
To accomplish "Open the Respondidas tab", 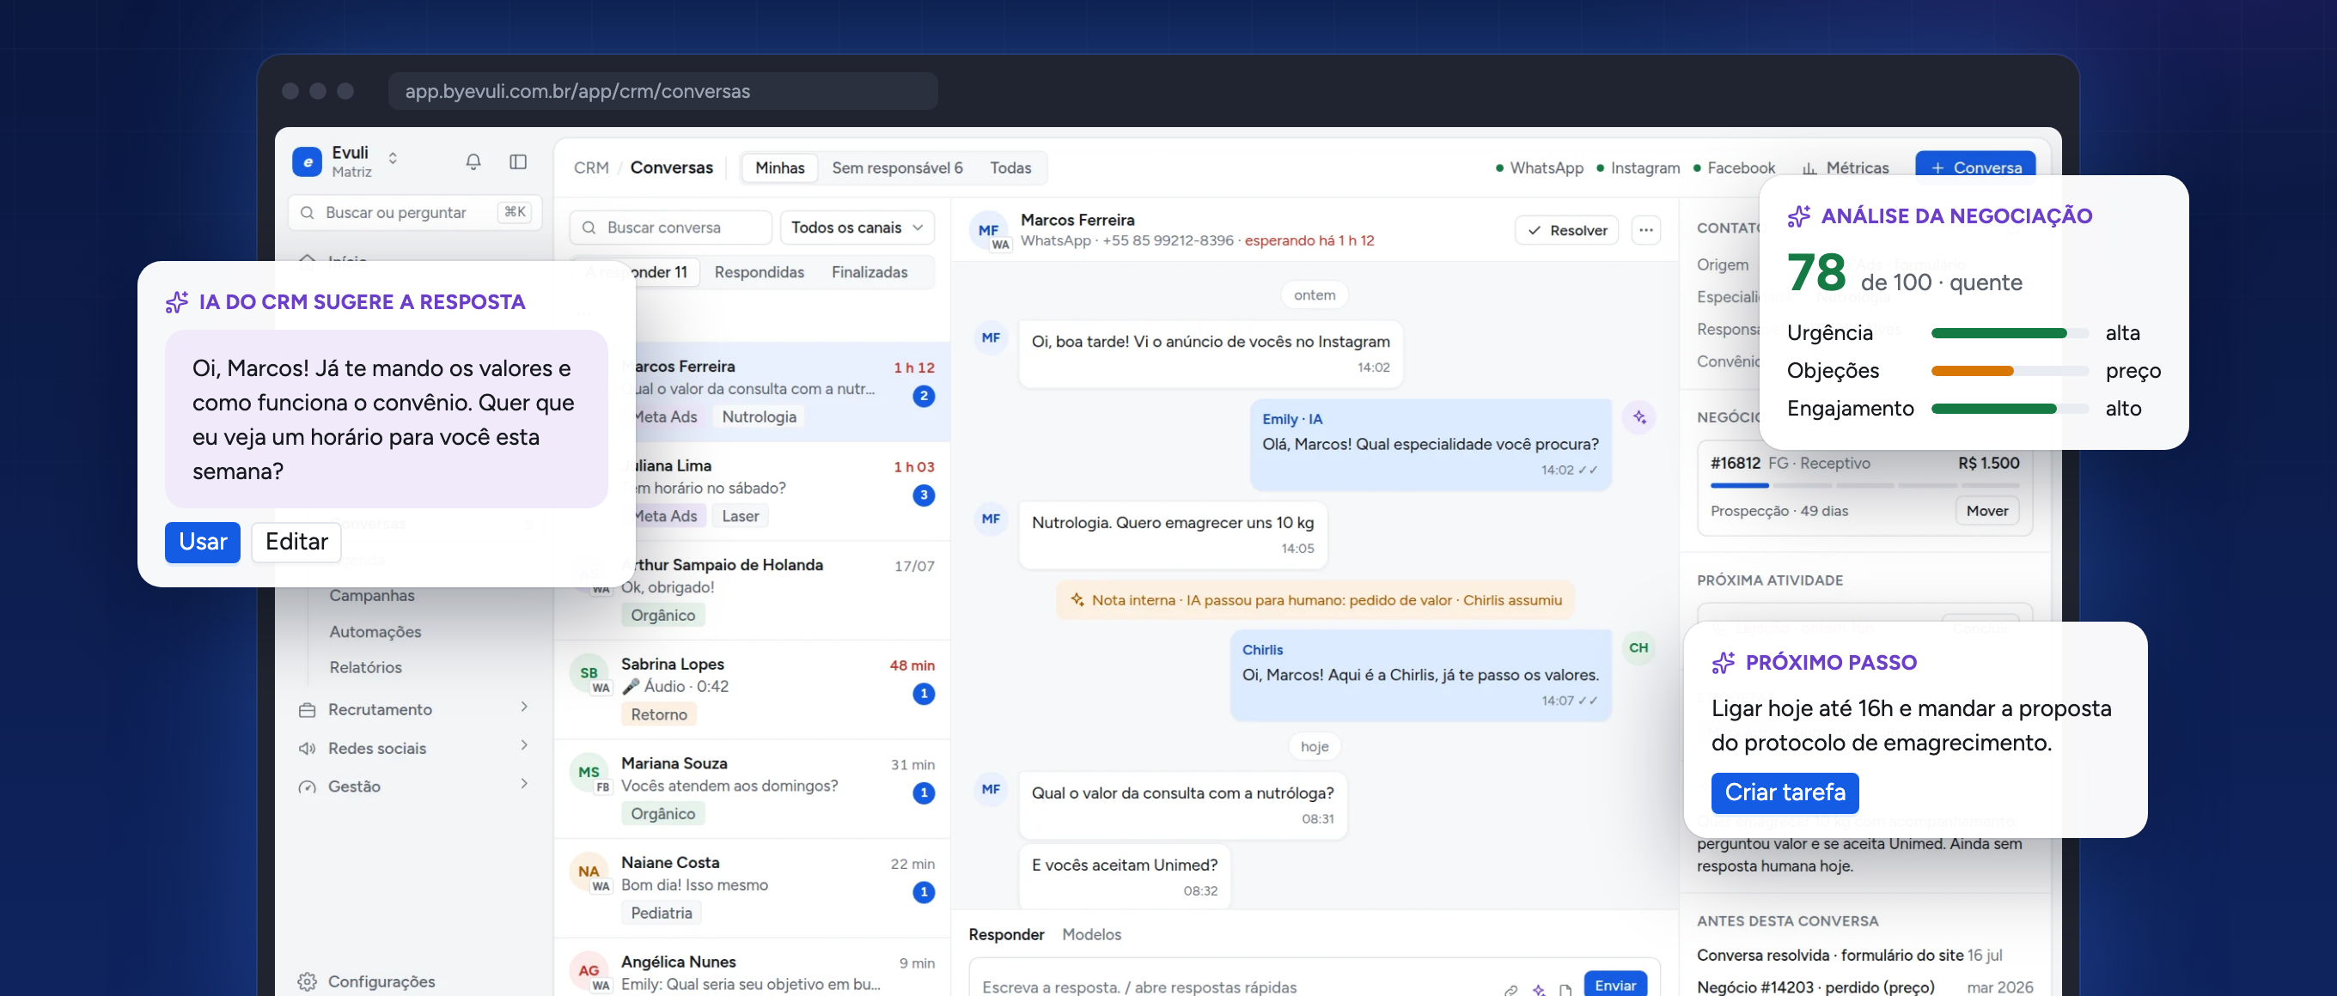I will coord(759,272).
